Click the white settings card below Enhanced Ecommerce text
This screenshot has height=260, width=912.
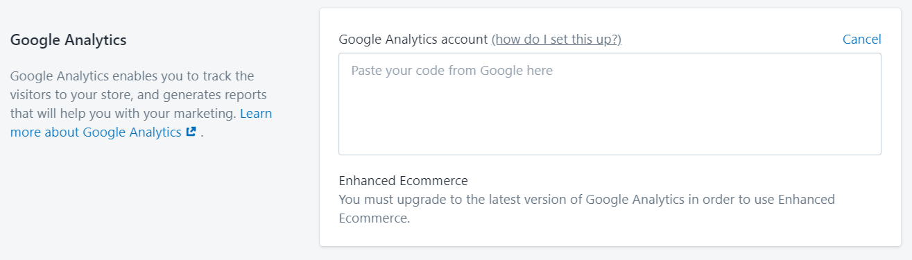610,236
